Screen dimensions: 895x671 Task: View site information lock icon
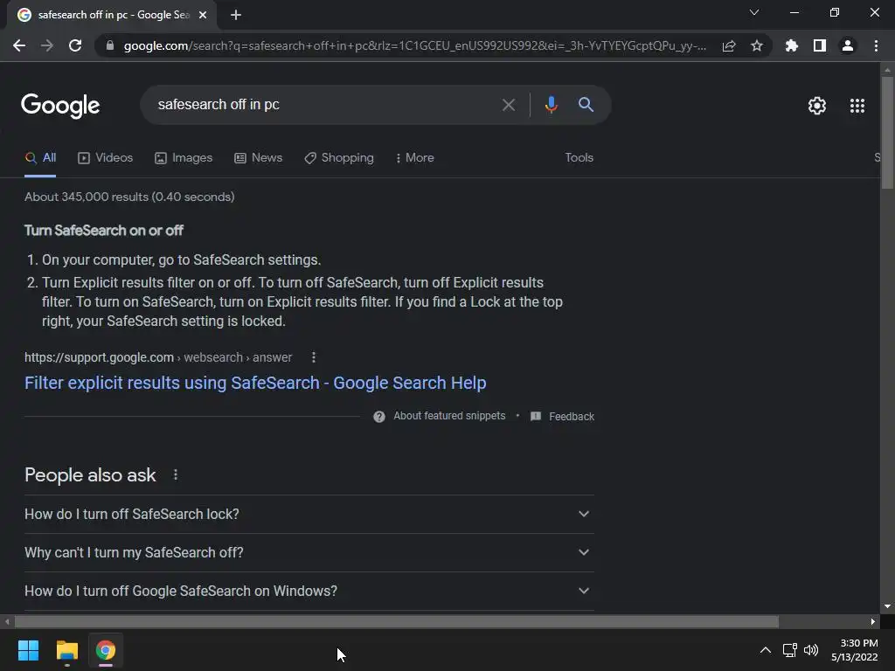pyautogui.click(x=110, y=45)
